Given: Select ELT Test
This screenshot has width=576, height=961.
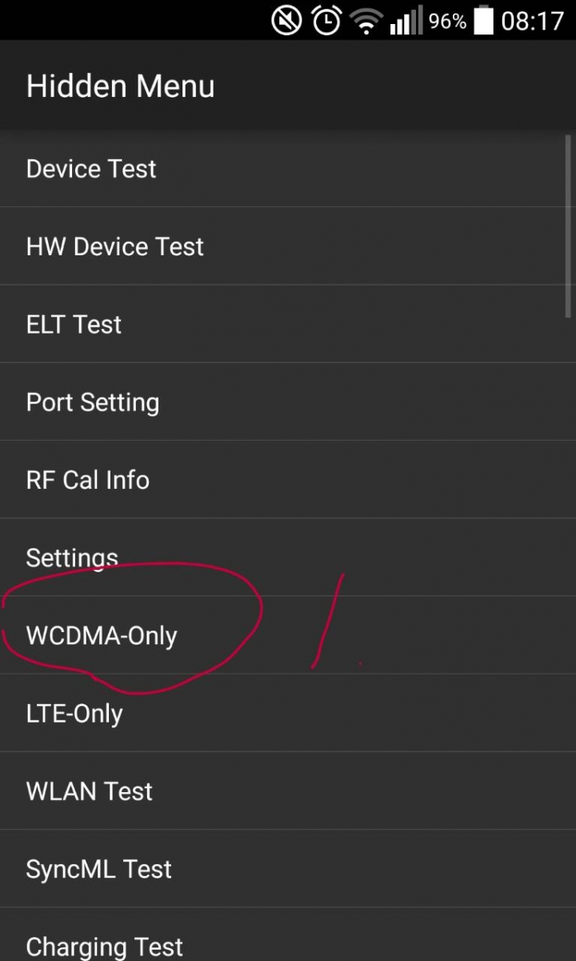Looking at the screenshot, I should (x=288, y=324).
